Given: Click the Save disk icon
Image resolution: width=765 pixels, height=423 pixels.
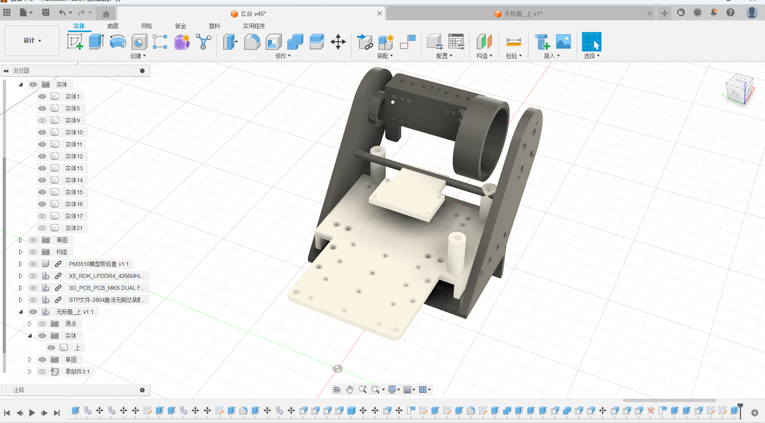Looking at the screenshot, I should click(x=46, y=13).
